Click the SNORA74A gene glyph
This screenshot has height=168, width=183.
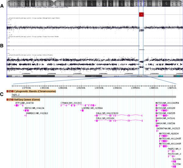157,131
